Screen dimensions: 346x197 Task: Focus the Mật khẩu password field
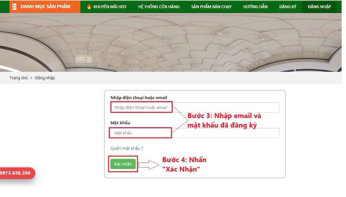pos(195,133)
